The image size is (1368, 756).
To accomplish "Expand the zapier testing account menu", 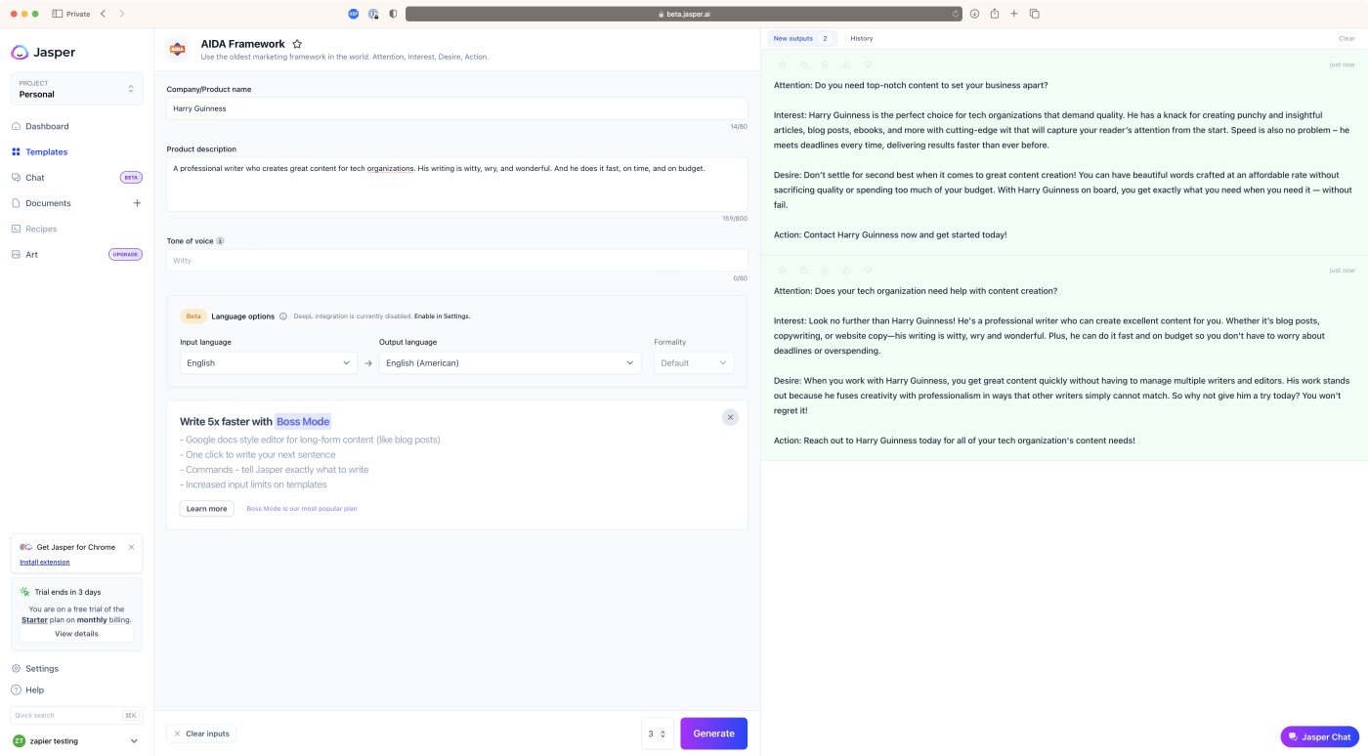I will [76, 741].
